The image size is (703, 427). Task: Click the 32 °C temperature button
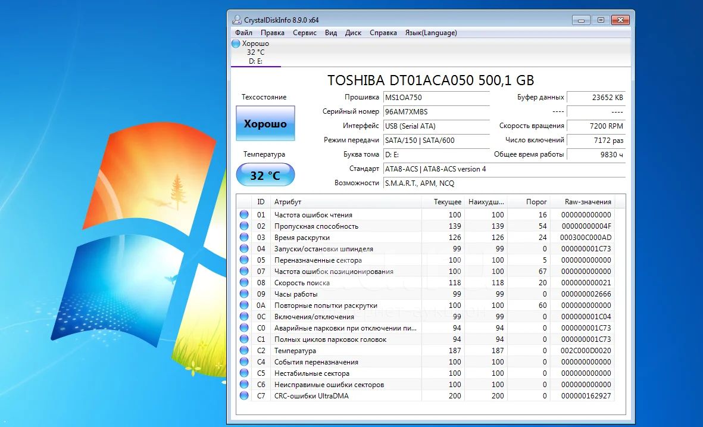(265, 175)
